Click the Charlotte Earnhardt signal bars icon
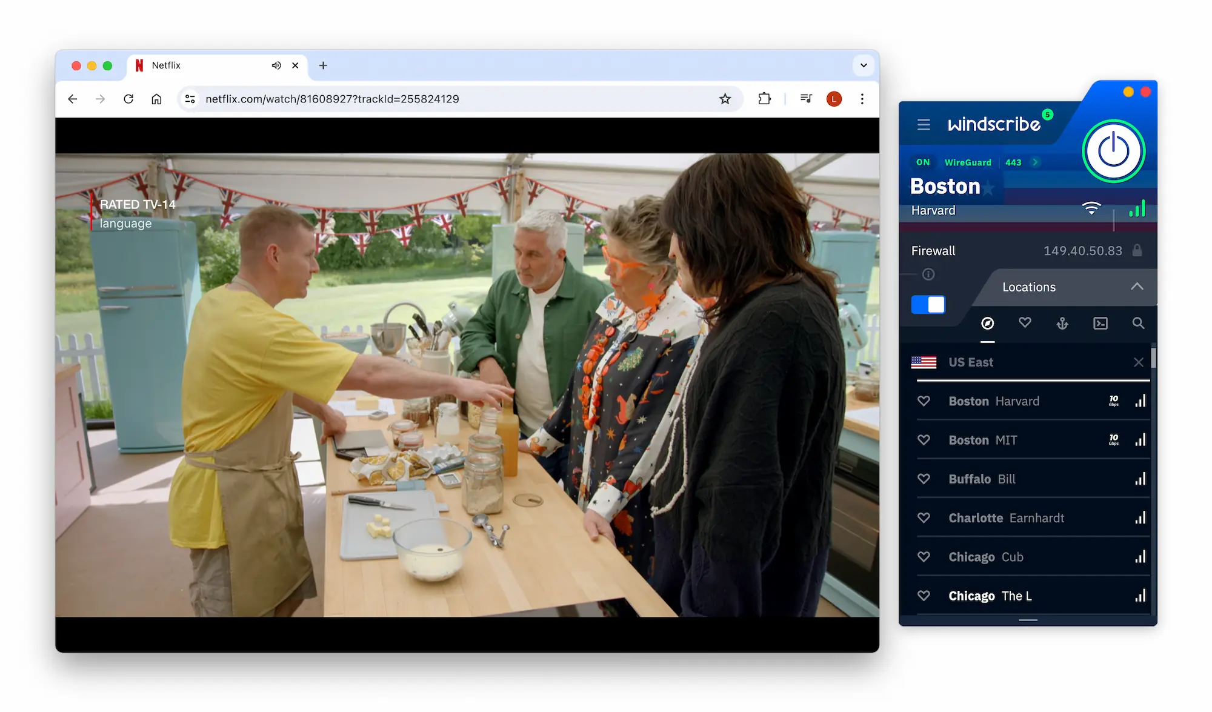 [x=1140, y=518]
